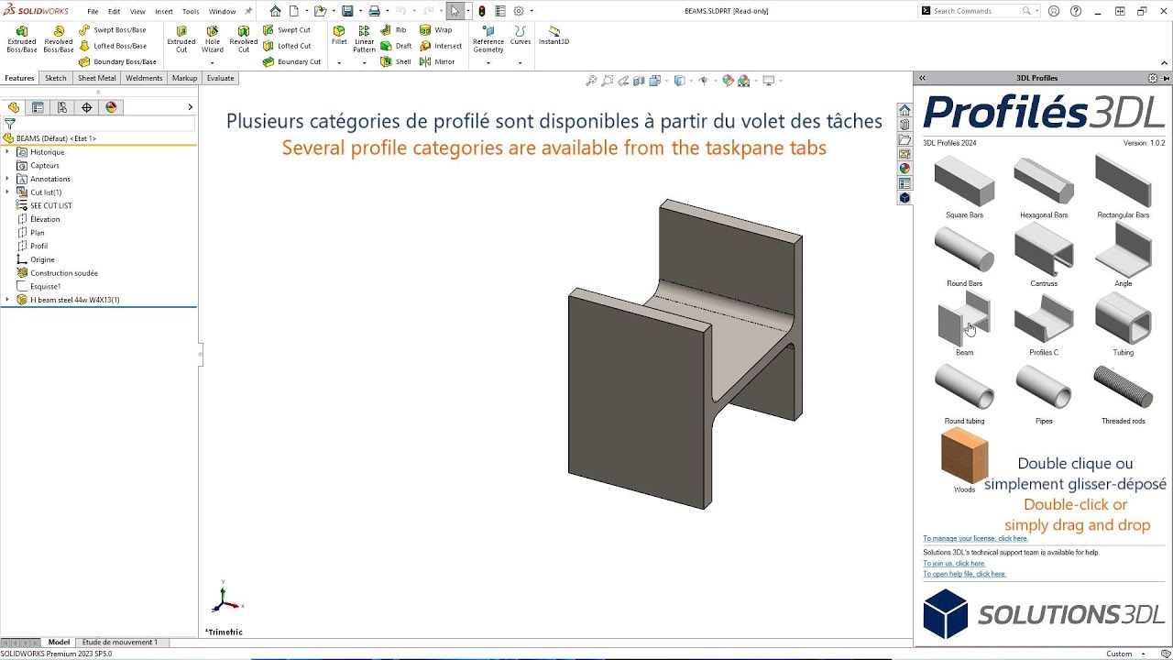
Task: Click in the Search Commands field
Action: coord(975,11)
